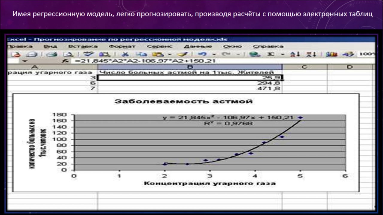Image resolution: width=383 pixels, height=215 pixels.
Task: Open the Сервис menu
Action: point(160,47)
